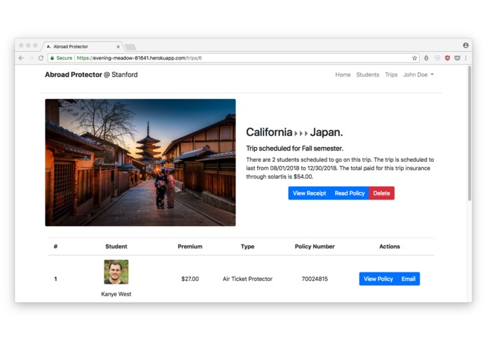Email Kanye West about policy
The width and height of the screenshot is (487, 346).
point(409,279)
